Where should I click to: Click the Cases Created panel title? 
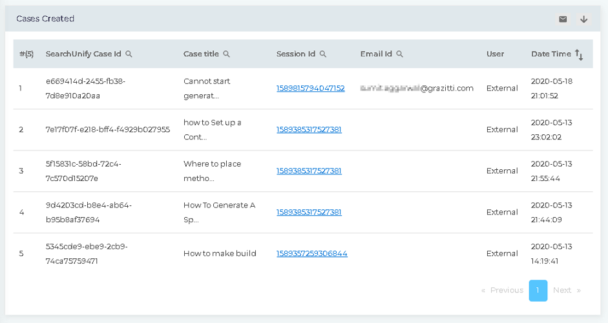pyautogui.click(x=45, y=19)
